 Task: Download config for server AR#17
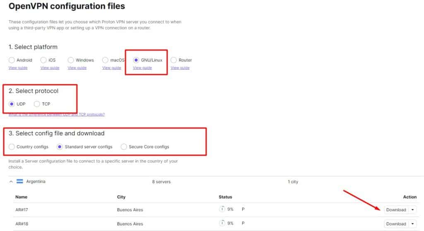pos(396,210)
